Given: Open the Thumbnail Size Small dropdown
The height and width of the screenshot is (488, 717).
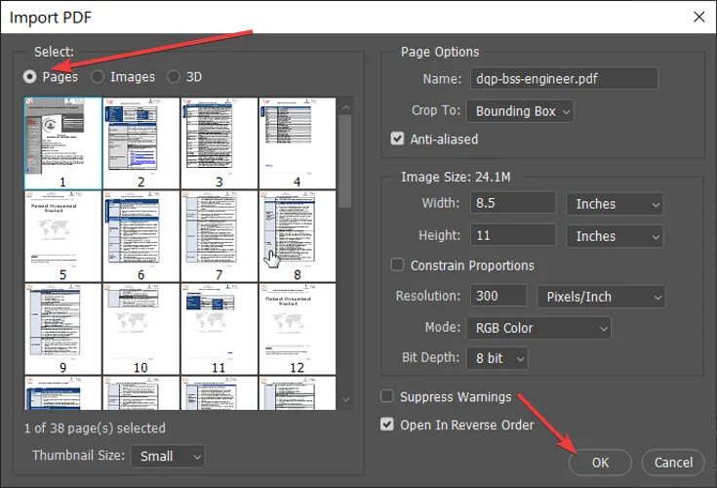Looking at the screenshot, I should pos(168,456).
